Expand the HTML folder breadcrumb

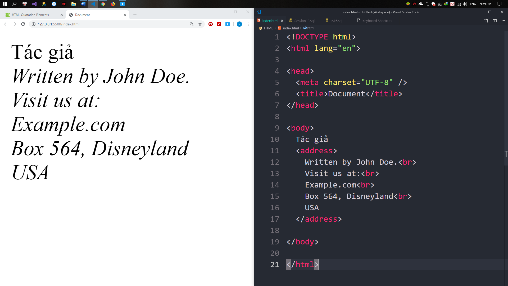(268, 28)
